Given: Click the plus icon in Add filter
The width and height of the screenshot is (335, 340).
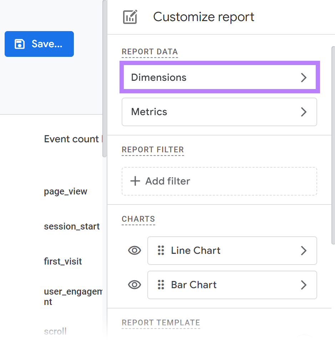Looking at the screenshot, I should click(x=135, y=181).
